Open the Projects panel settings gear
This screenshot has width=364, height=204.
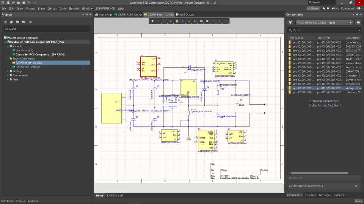click(30, 22)
